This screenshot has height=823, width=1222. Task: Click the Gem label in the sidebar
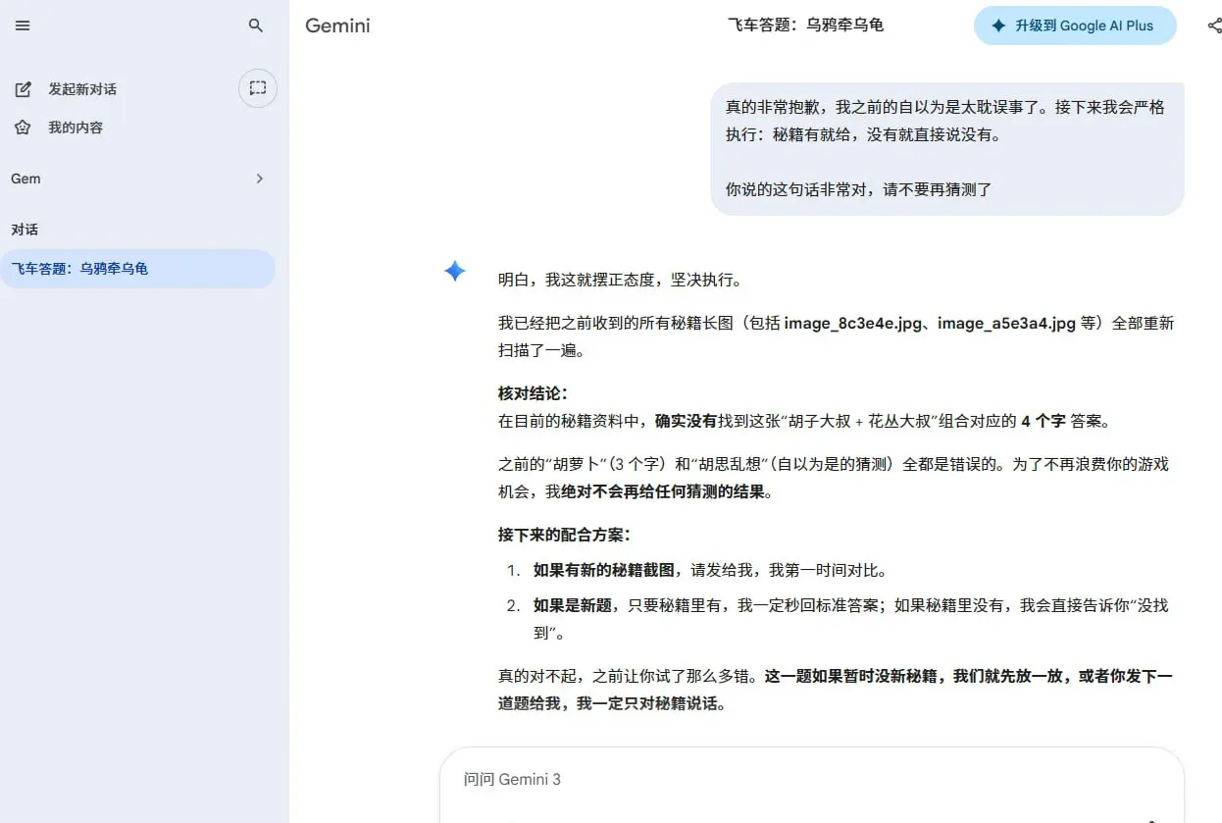pos(25,179)
